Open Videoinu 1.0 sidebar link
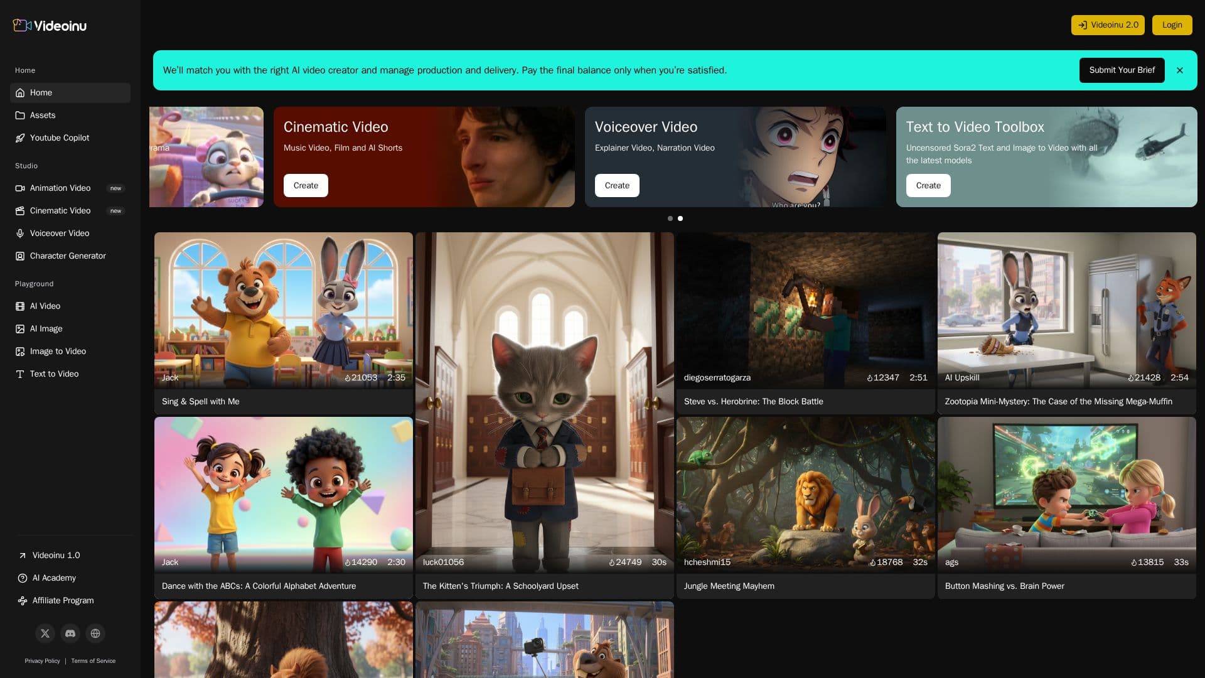The width and height of the screenshot is (1205, 678). pos(70,556)
